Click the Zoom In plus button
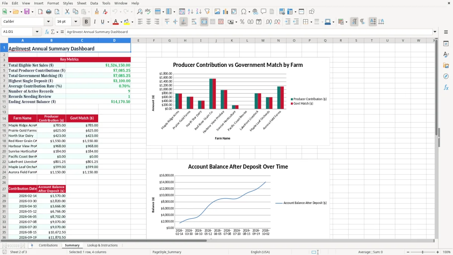 pyautogui.click(x=438, y=252)
